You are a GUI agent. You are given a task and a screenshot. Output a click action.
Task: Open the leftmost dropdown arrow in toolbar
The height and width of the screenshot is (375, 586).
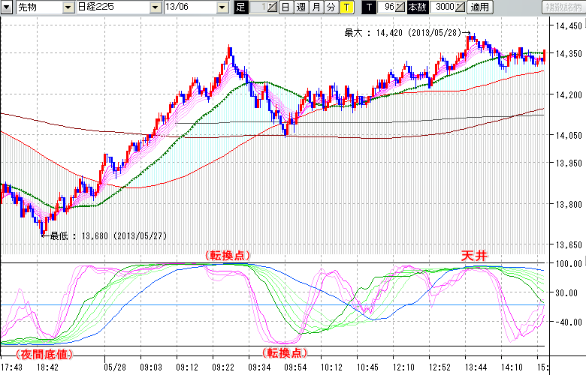click(6, 7)
